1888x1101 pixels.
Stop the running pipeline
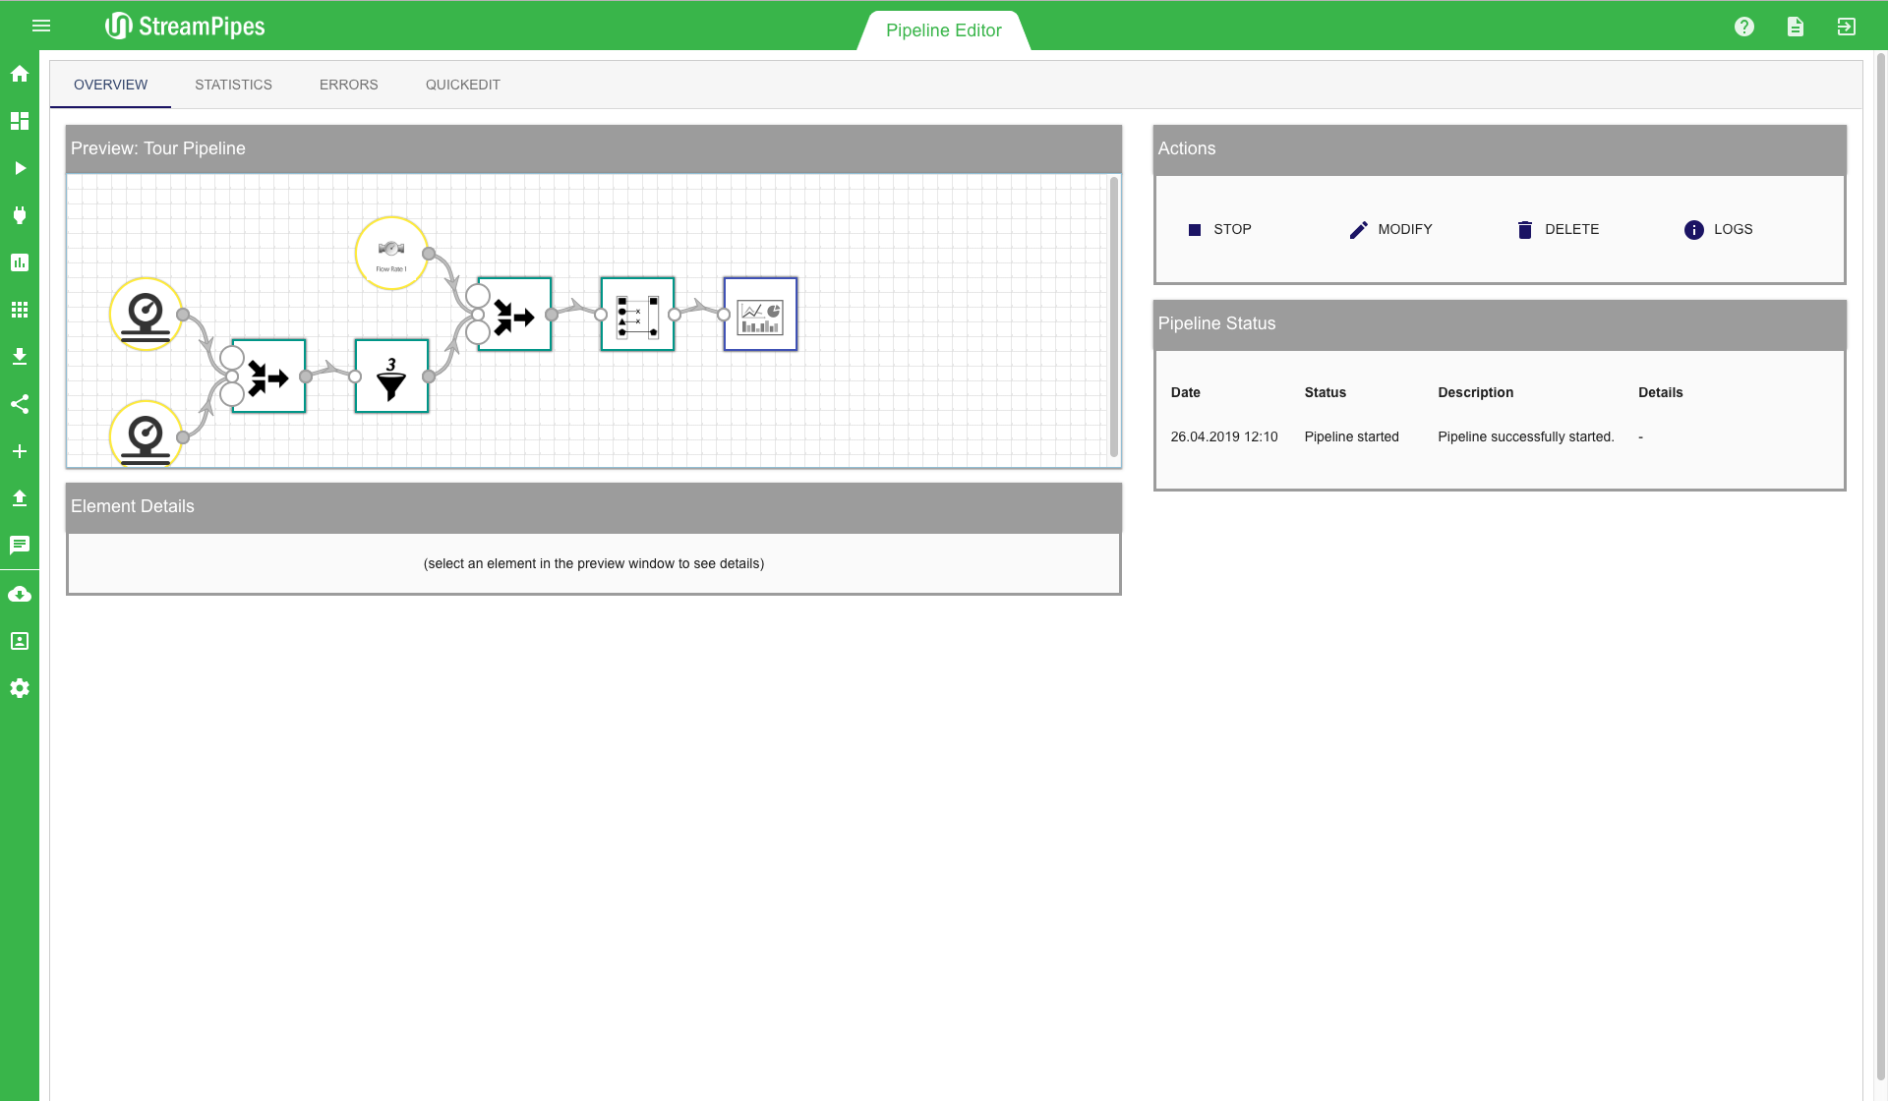coord(1219,229)
